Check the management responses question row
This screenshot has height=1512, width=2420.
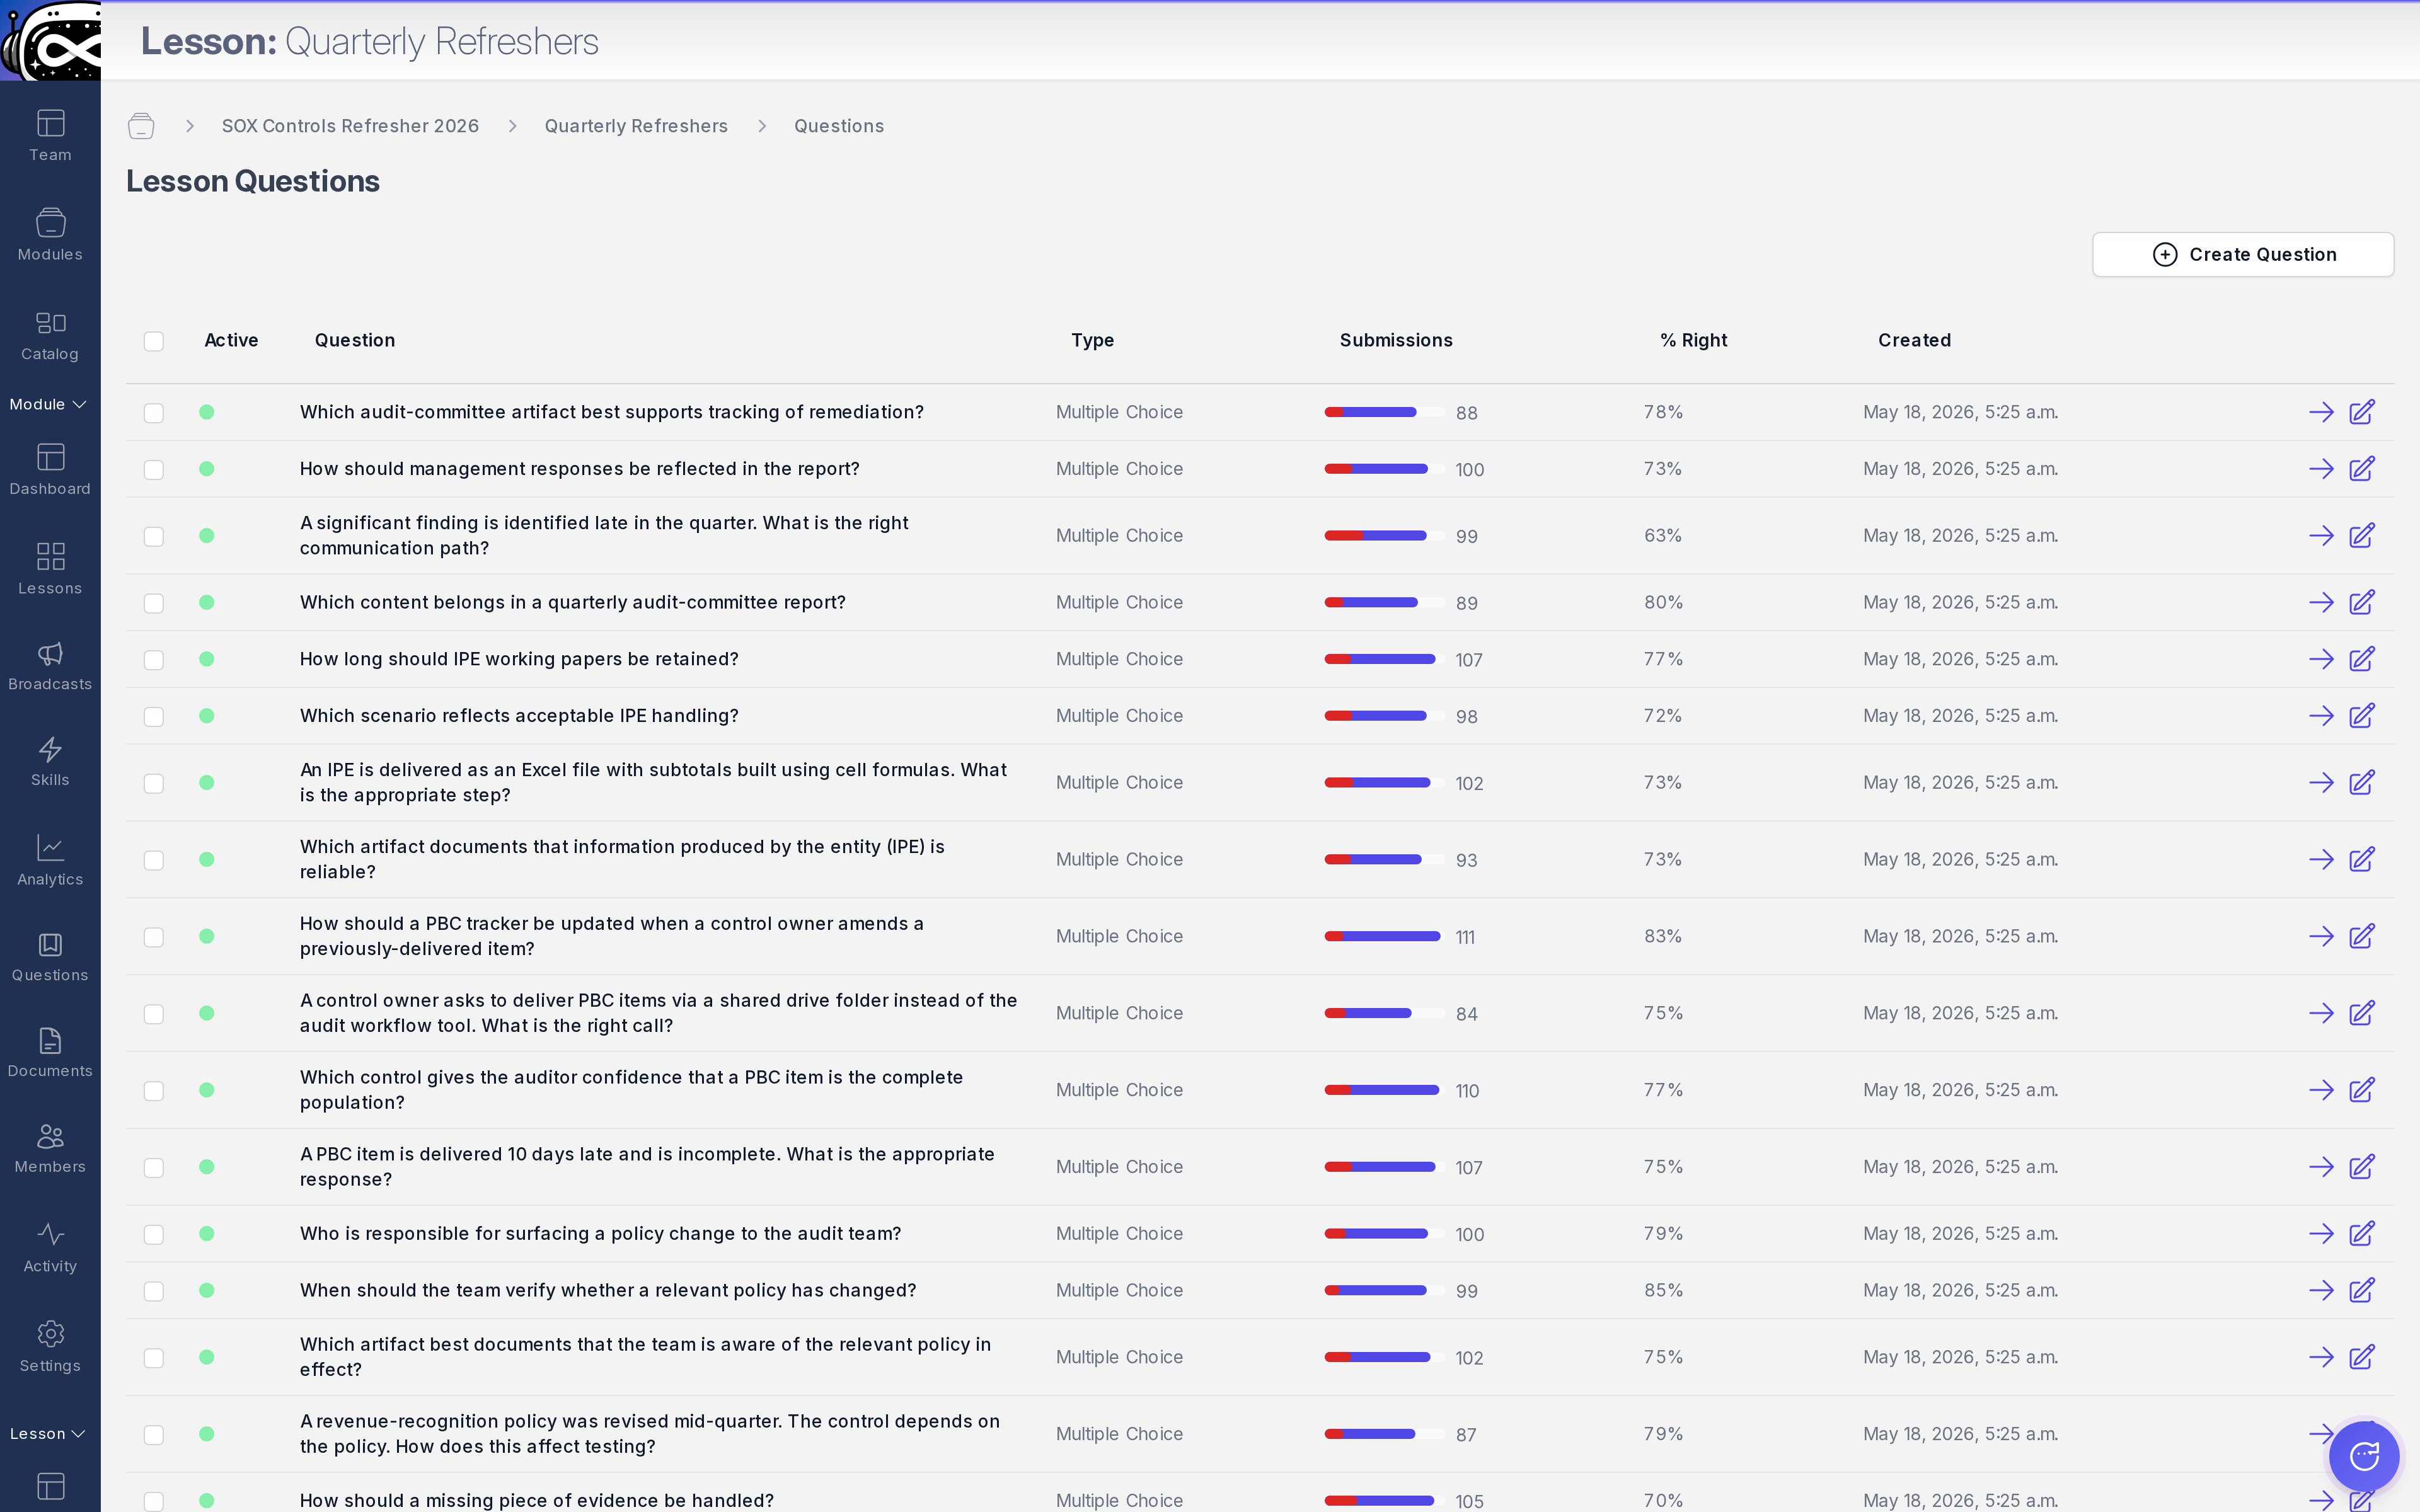153,470
